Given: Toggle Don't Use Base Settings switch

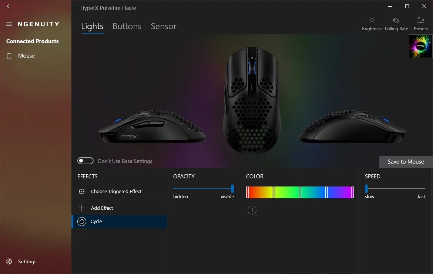Looking at the screenshot, I should tap(85, 161).
